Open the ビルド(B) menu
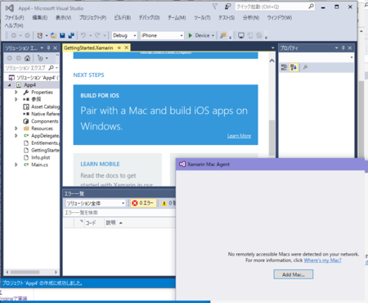The image size is (368, 303). tap(123, 18)
